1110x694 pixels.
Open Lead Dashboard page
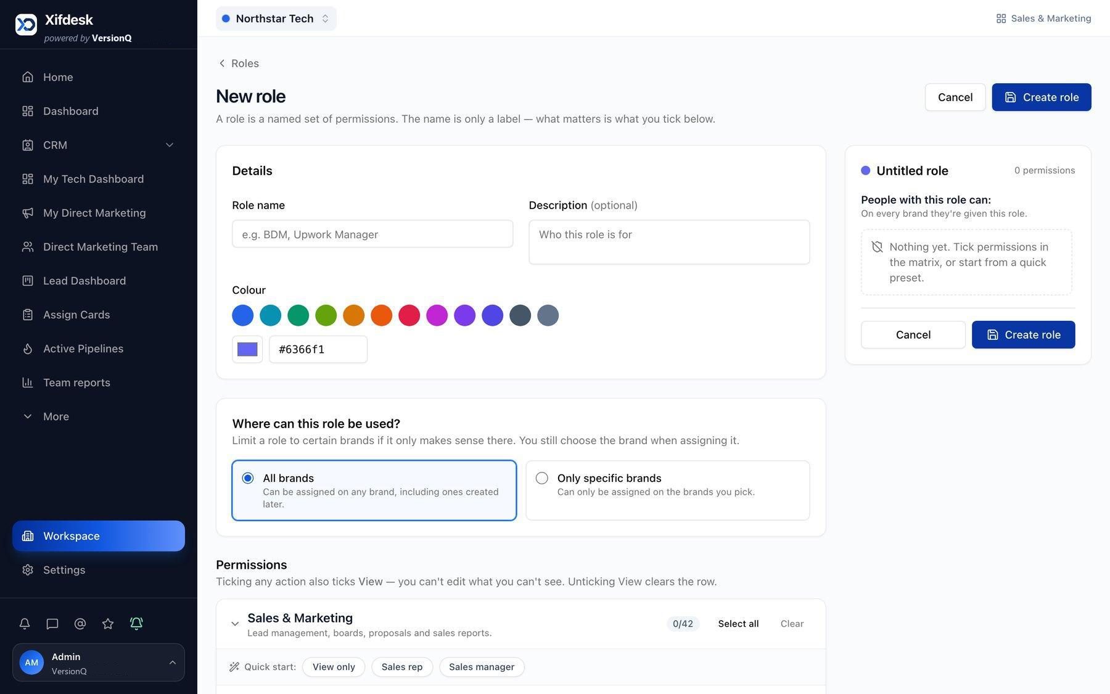pos(99,281)
